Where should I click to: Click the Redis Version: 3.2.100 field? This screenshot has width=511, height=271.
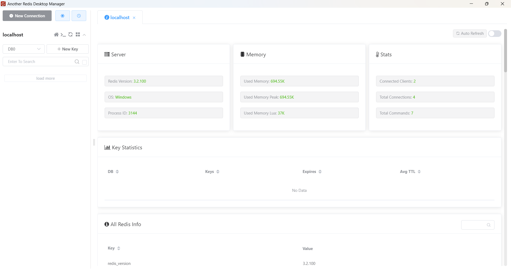tap(164, 81)
